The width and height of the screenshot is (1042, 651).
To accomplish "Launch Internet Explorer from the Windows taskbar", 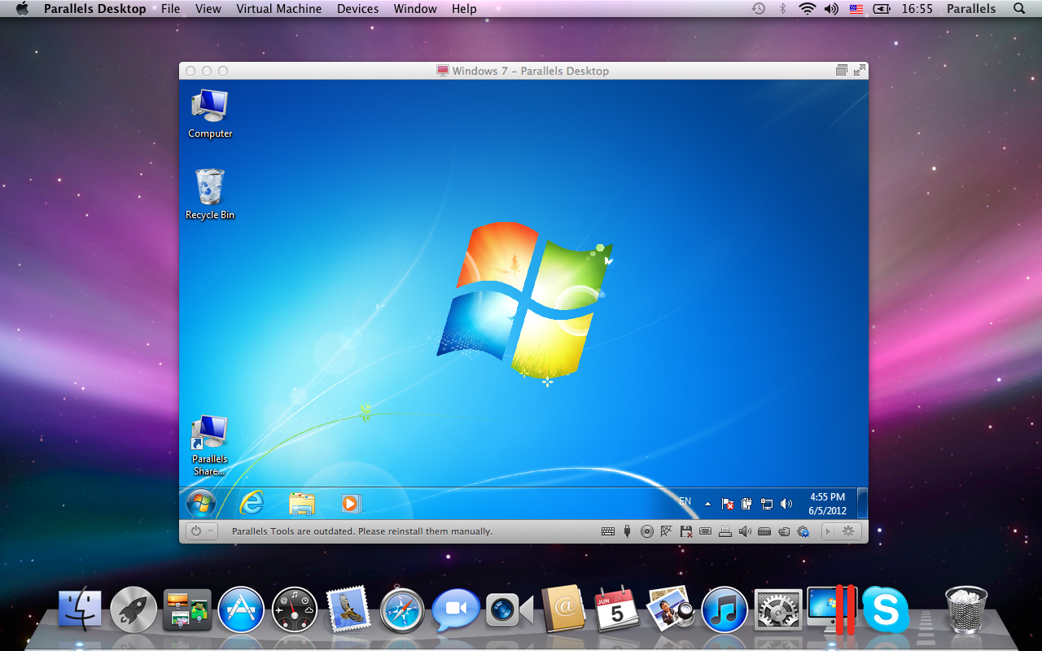I will [x=252, y=503].
